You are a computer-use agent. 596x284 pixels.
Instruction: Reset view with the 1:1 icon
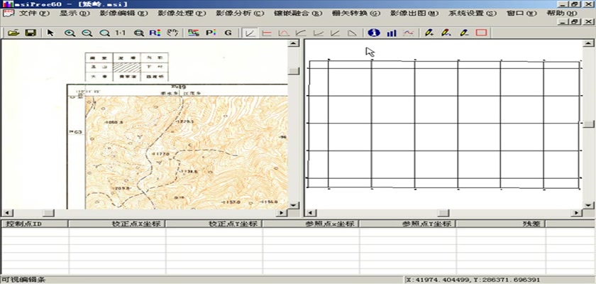coord(120,33)
